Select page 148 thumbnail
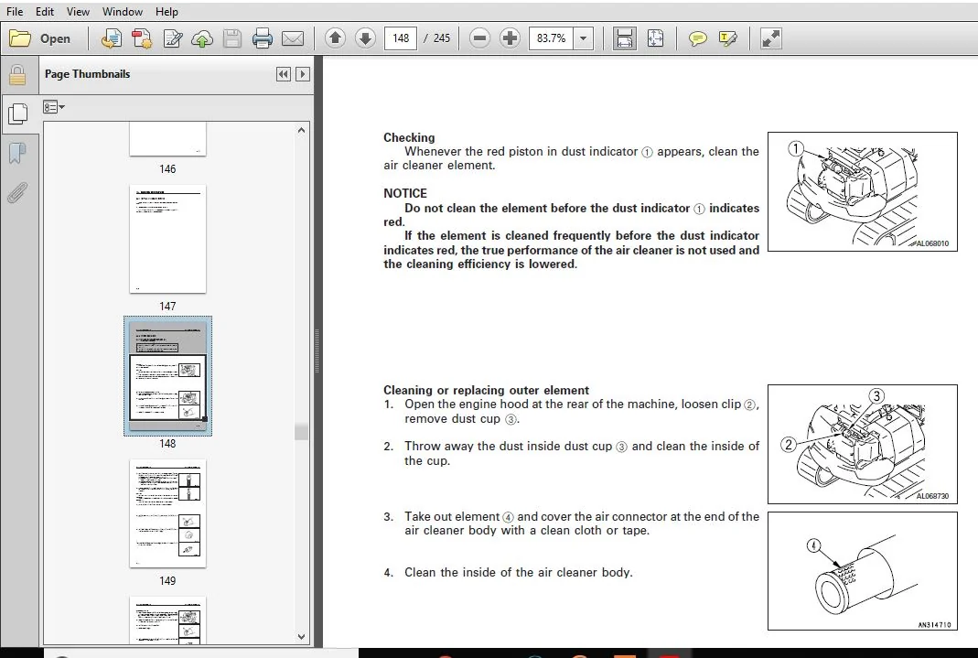Viewport: 978px width, 658px height. point(167,376)
